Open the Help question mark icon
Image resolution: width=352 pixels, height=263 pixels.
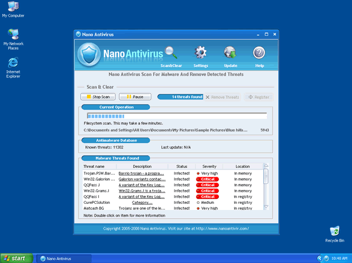259,54
